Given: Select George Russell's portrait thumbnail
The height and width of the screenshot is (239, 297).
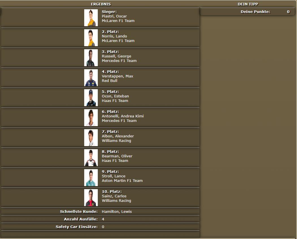Looking at the screenshot, I should coord(91,58).
